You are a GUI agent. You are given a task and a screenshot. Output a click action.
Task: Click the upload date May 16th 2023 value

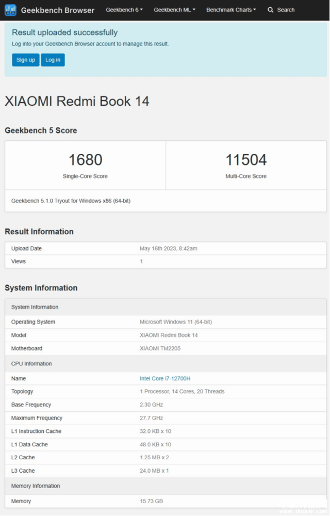(x=168, y=249)
